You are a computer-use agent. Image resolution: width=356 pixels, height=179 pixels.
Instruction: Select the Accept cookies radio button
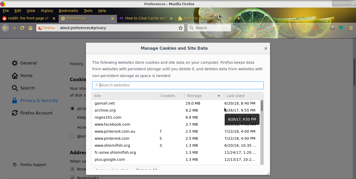pyautogui.click(x=72, y=108)
